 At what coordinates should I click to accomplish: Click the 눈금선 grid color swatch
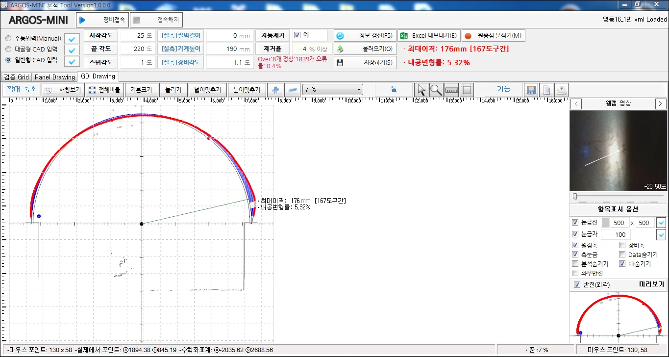605,223
